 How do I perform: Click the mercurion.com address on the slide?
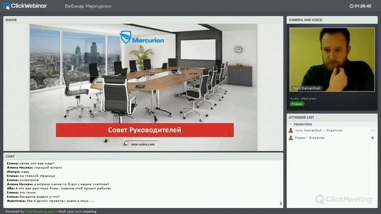coord(143,144)
